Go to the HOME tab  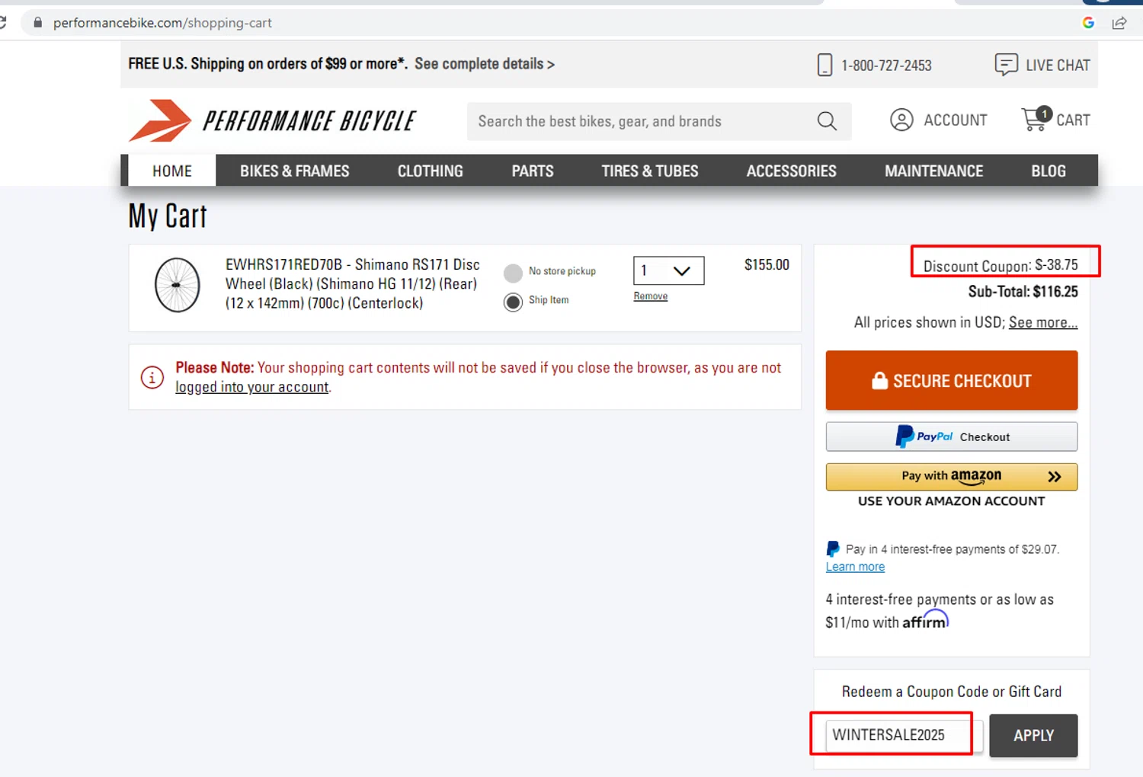click(172, 171)
